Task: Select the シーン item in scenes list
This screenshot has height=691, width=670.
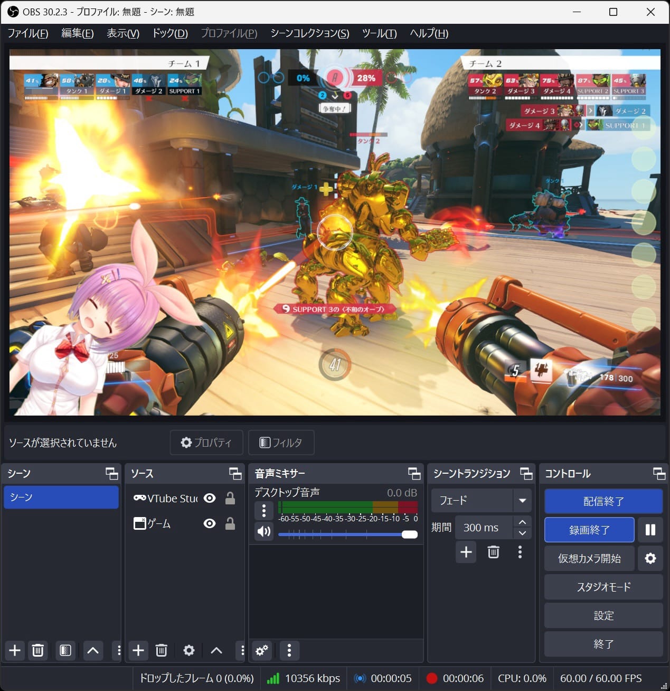Action: coord(61,497)
